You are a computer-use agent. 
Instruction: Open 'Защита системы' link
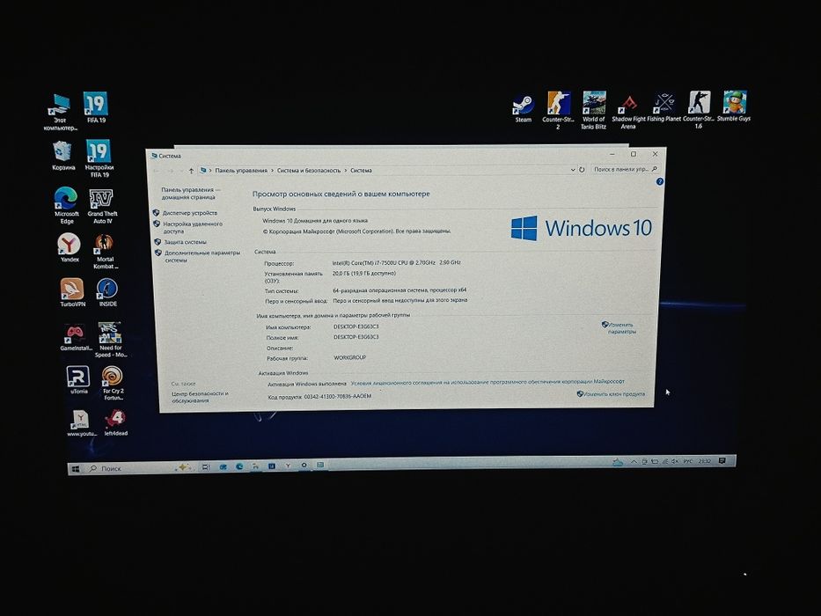tap(186, 242)
